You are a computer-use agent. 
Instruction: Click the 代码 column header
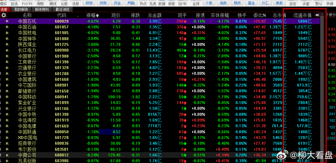click(x=61, y=15)
